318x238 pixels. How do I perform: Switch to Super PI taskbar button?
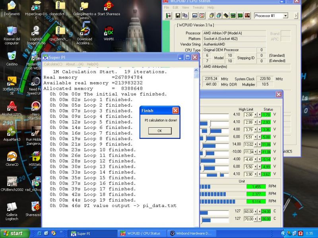92,234
